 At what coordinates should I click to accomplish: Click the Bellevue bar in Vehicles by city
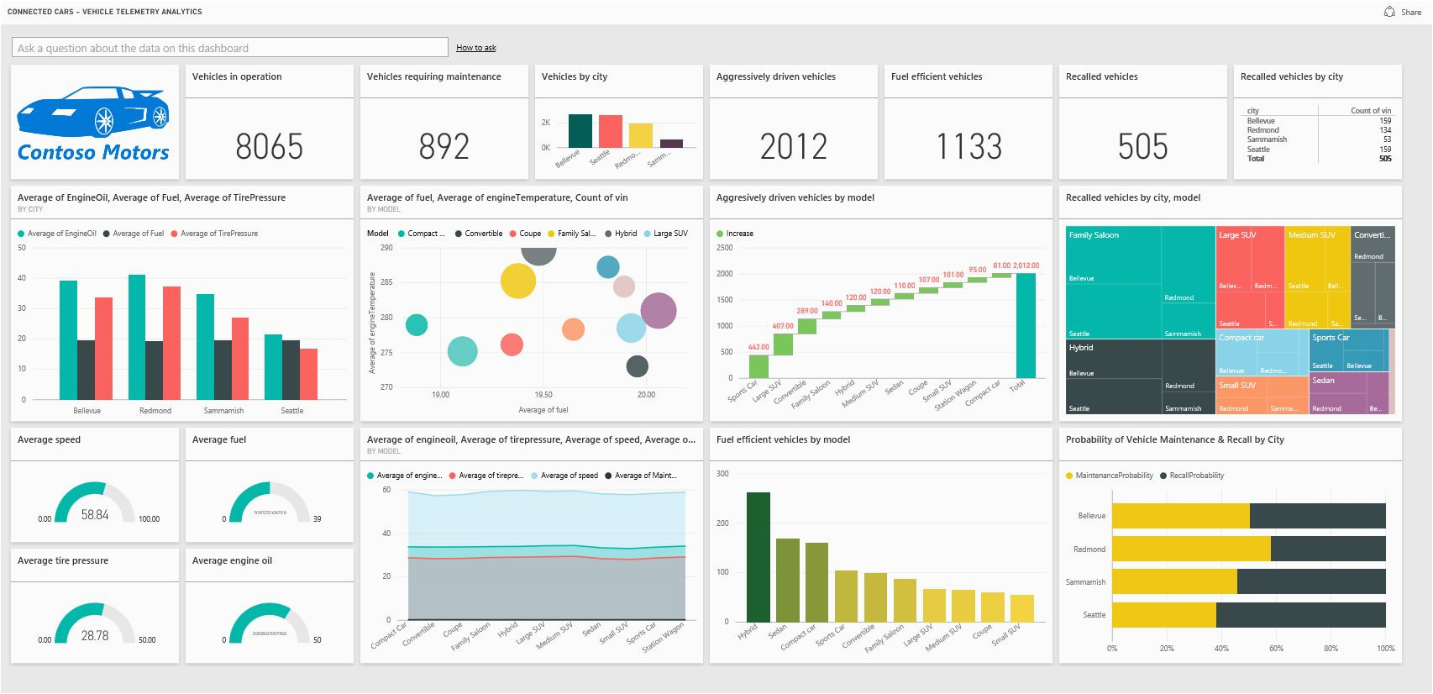580,131
